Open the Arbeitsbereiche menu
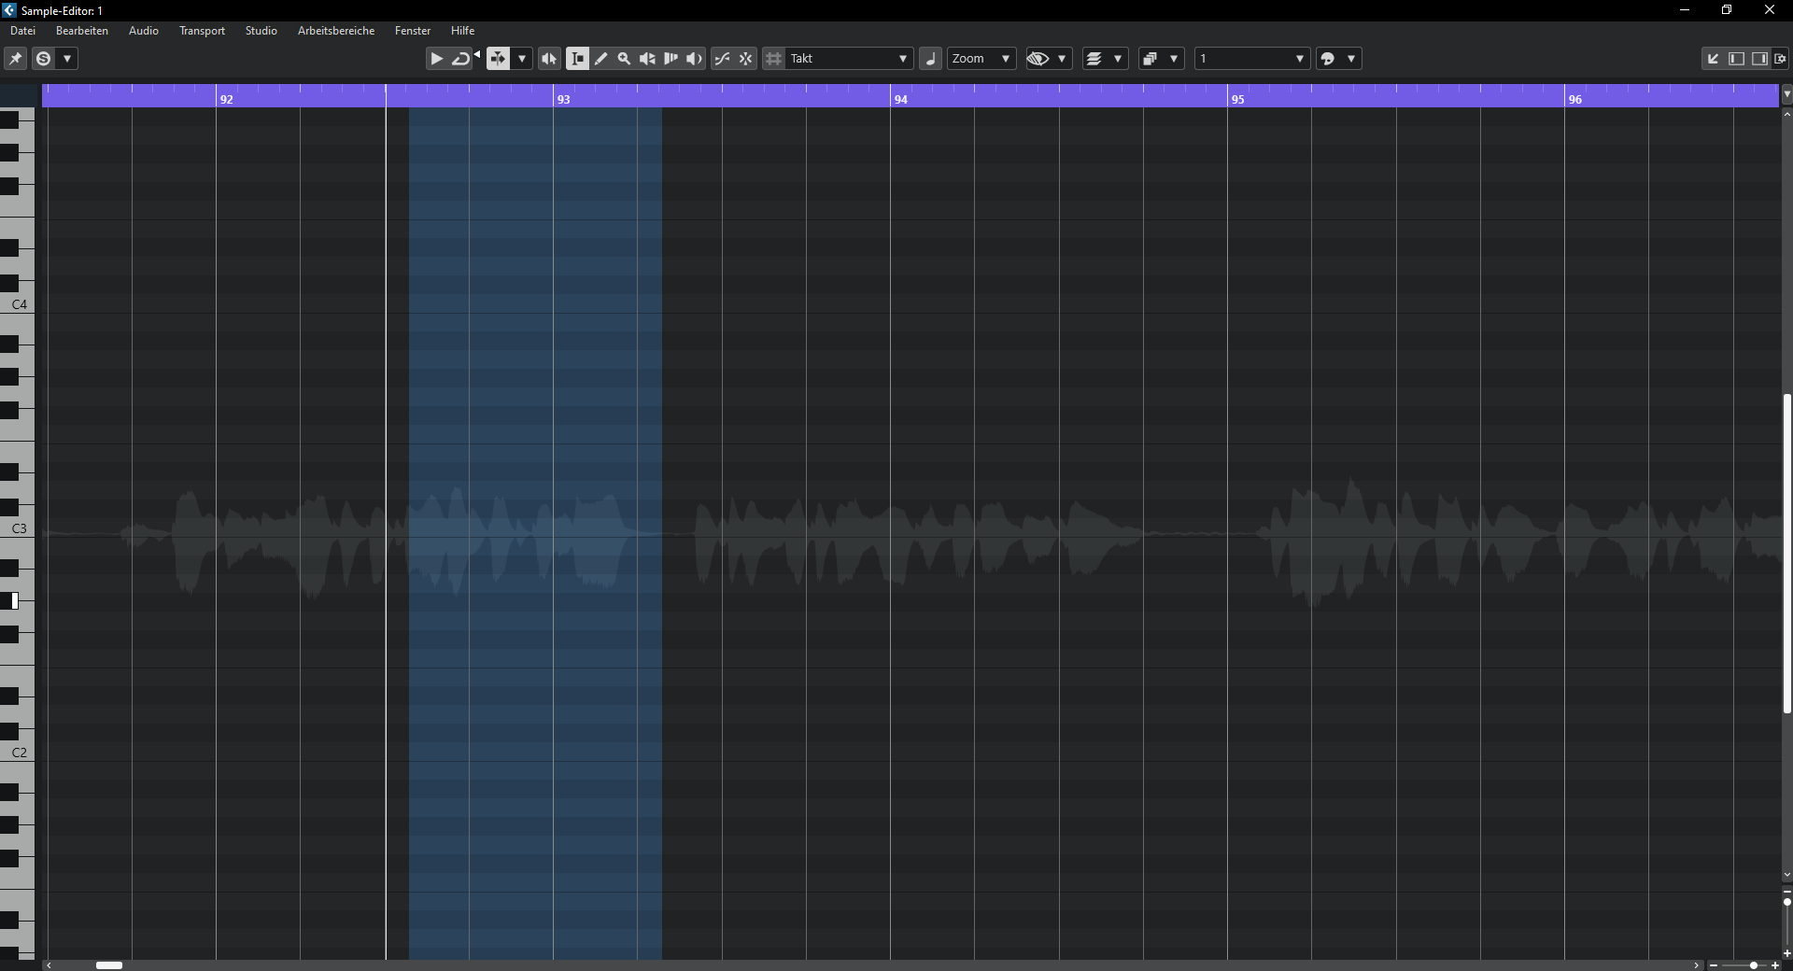This screenshot has height=971, width=1793. pos(335,31)
